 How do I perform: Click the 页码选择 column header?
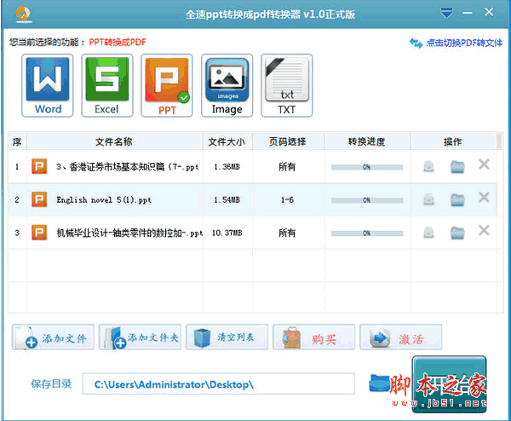tap(288, 141)
